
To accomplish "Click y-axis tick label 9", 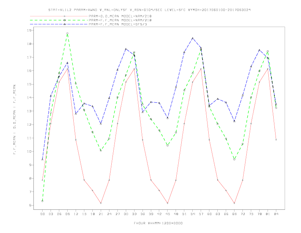I will [30, 165].
